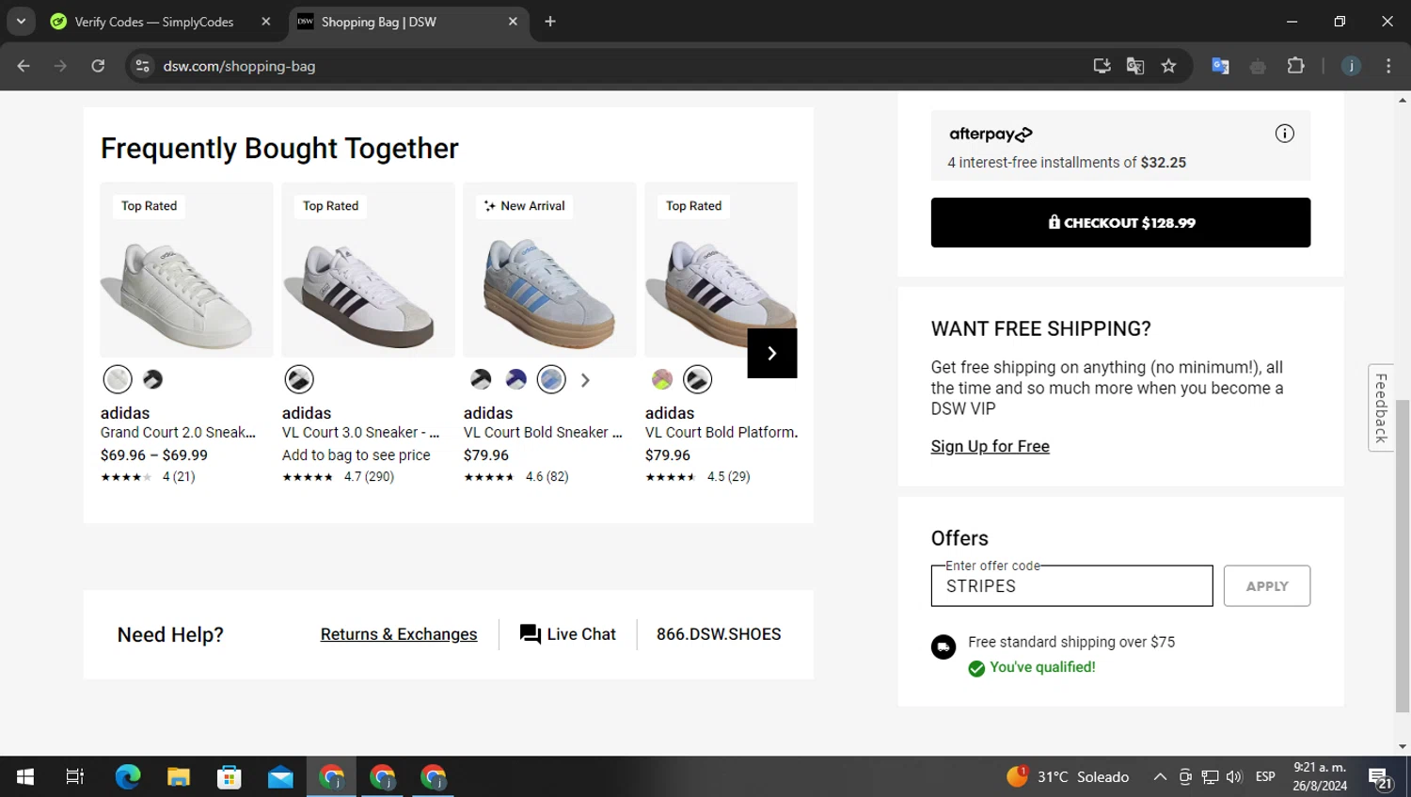Open the 31°C Soleado weather widget

pyautogui.click(x=1068, y=776)
